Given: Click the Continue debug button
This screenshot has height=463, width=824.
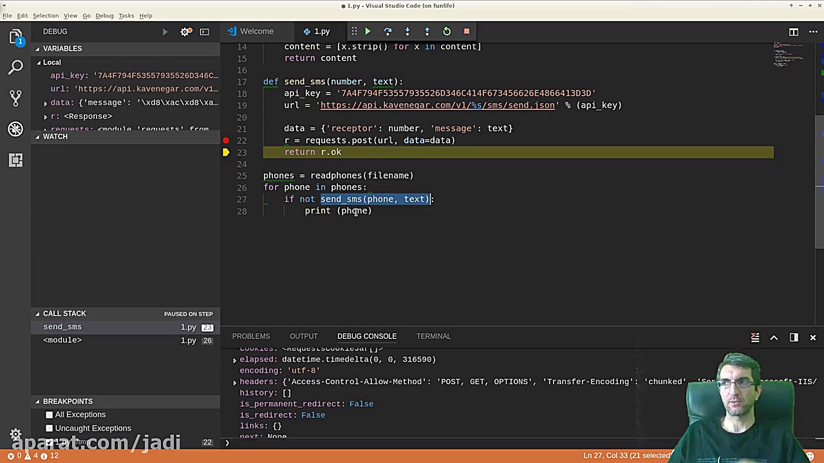Looking at the screenshot, I should tap(368, 32).
